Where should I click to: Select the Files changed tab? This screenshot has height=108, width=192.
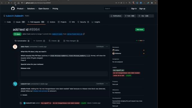coord(71,41)
